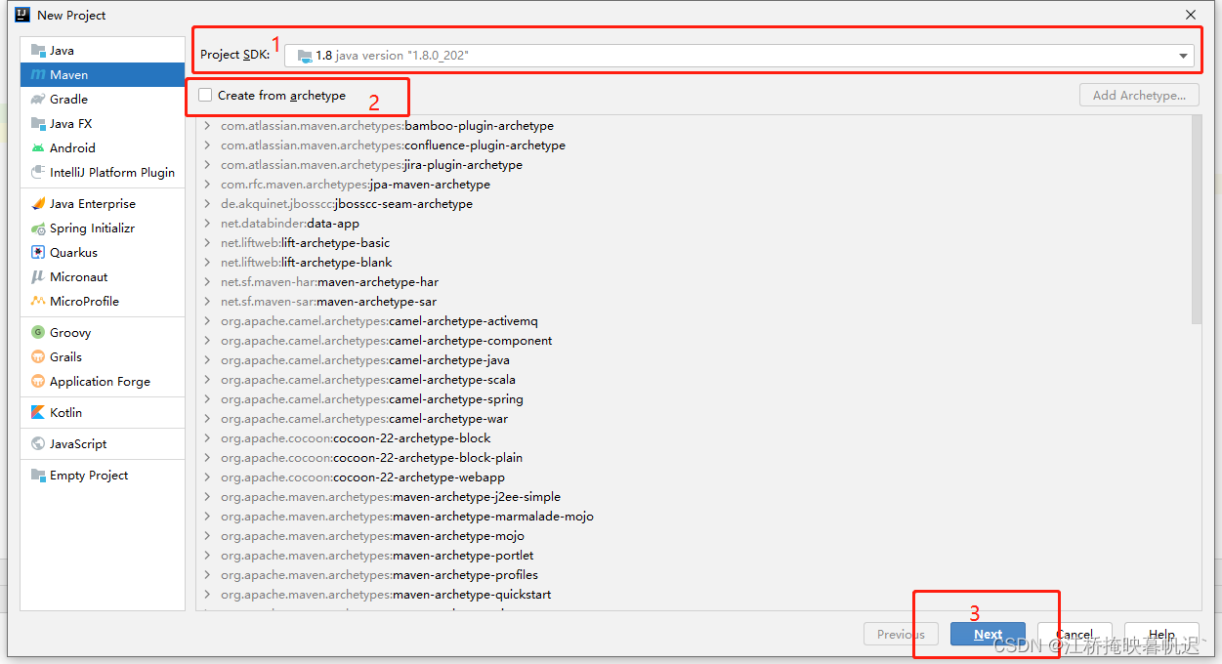Image resolution: width=1222 pixels, height=664 pixels.
Task: Click the Java Enterprise icon
Action: tap(38, 204)
